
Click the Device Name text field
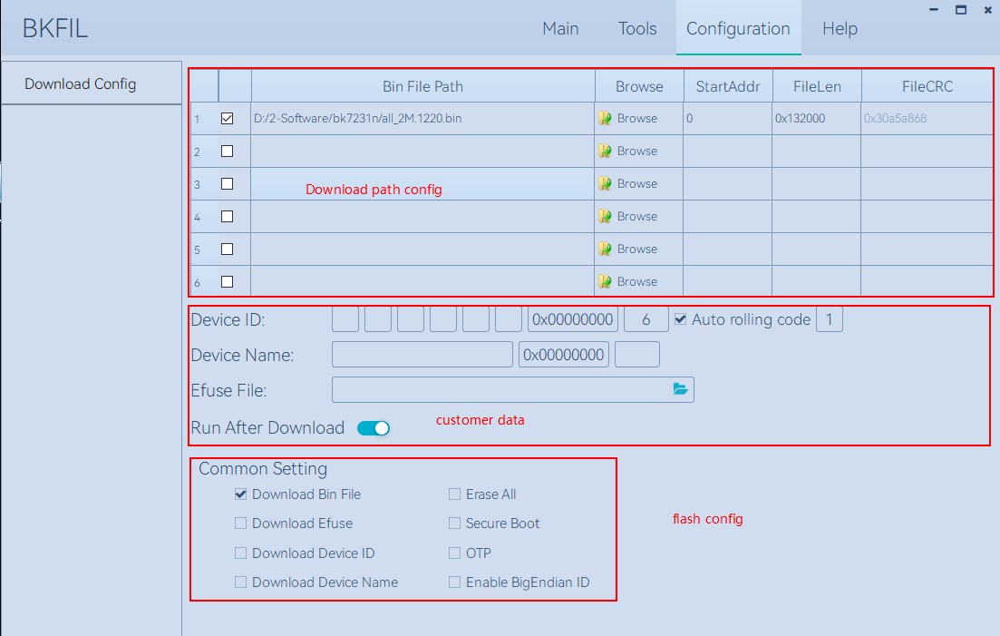click(x=422, y=355)
